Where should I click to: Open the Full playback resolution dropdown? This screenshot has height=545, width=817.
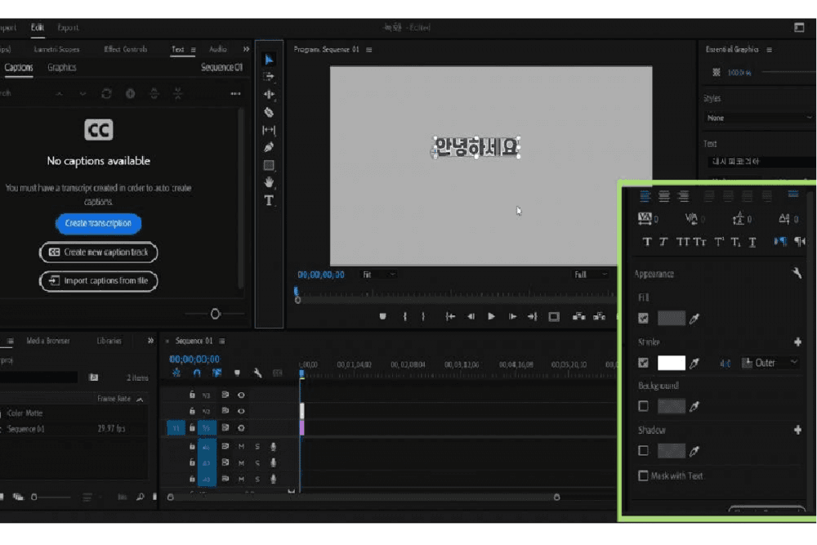pyautogui.click(x=591, y=275)
